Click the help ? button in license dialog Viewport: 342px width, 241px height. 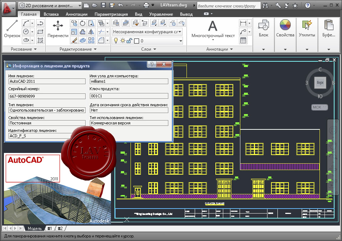click(152, 64)
